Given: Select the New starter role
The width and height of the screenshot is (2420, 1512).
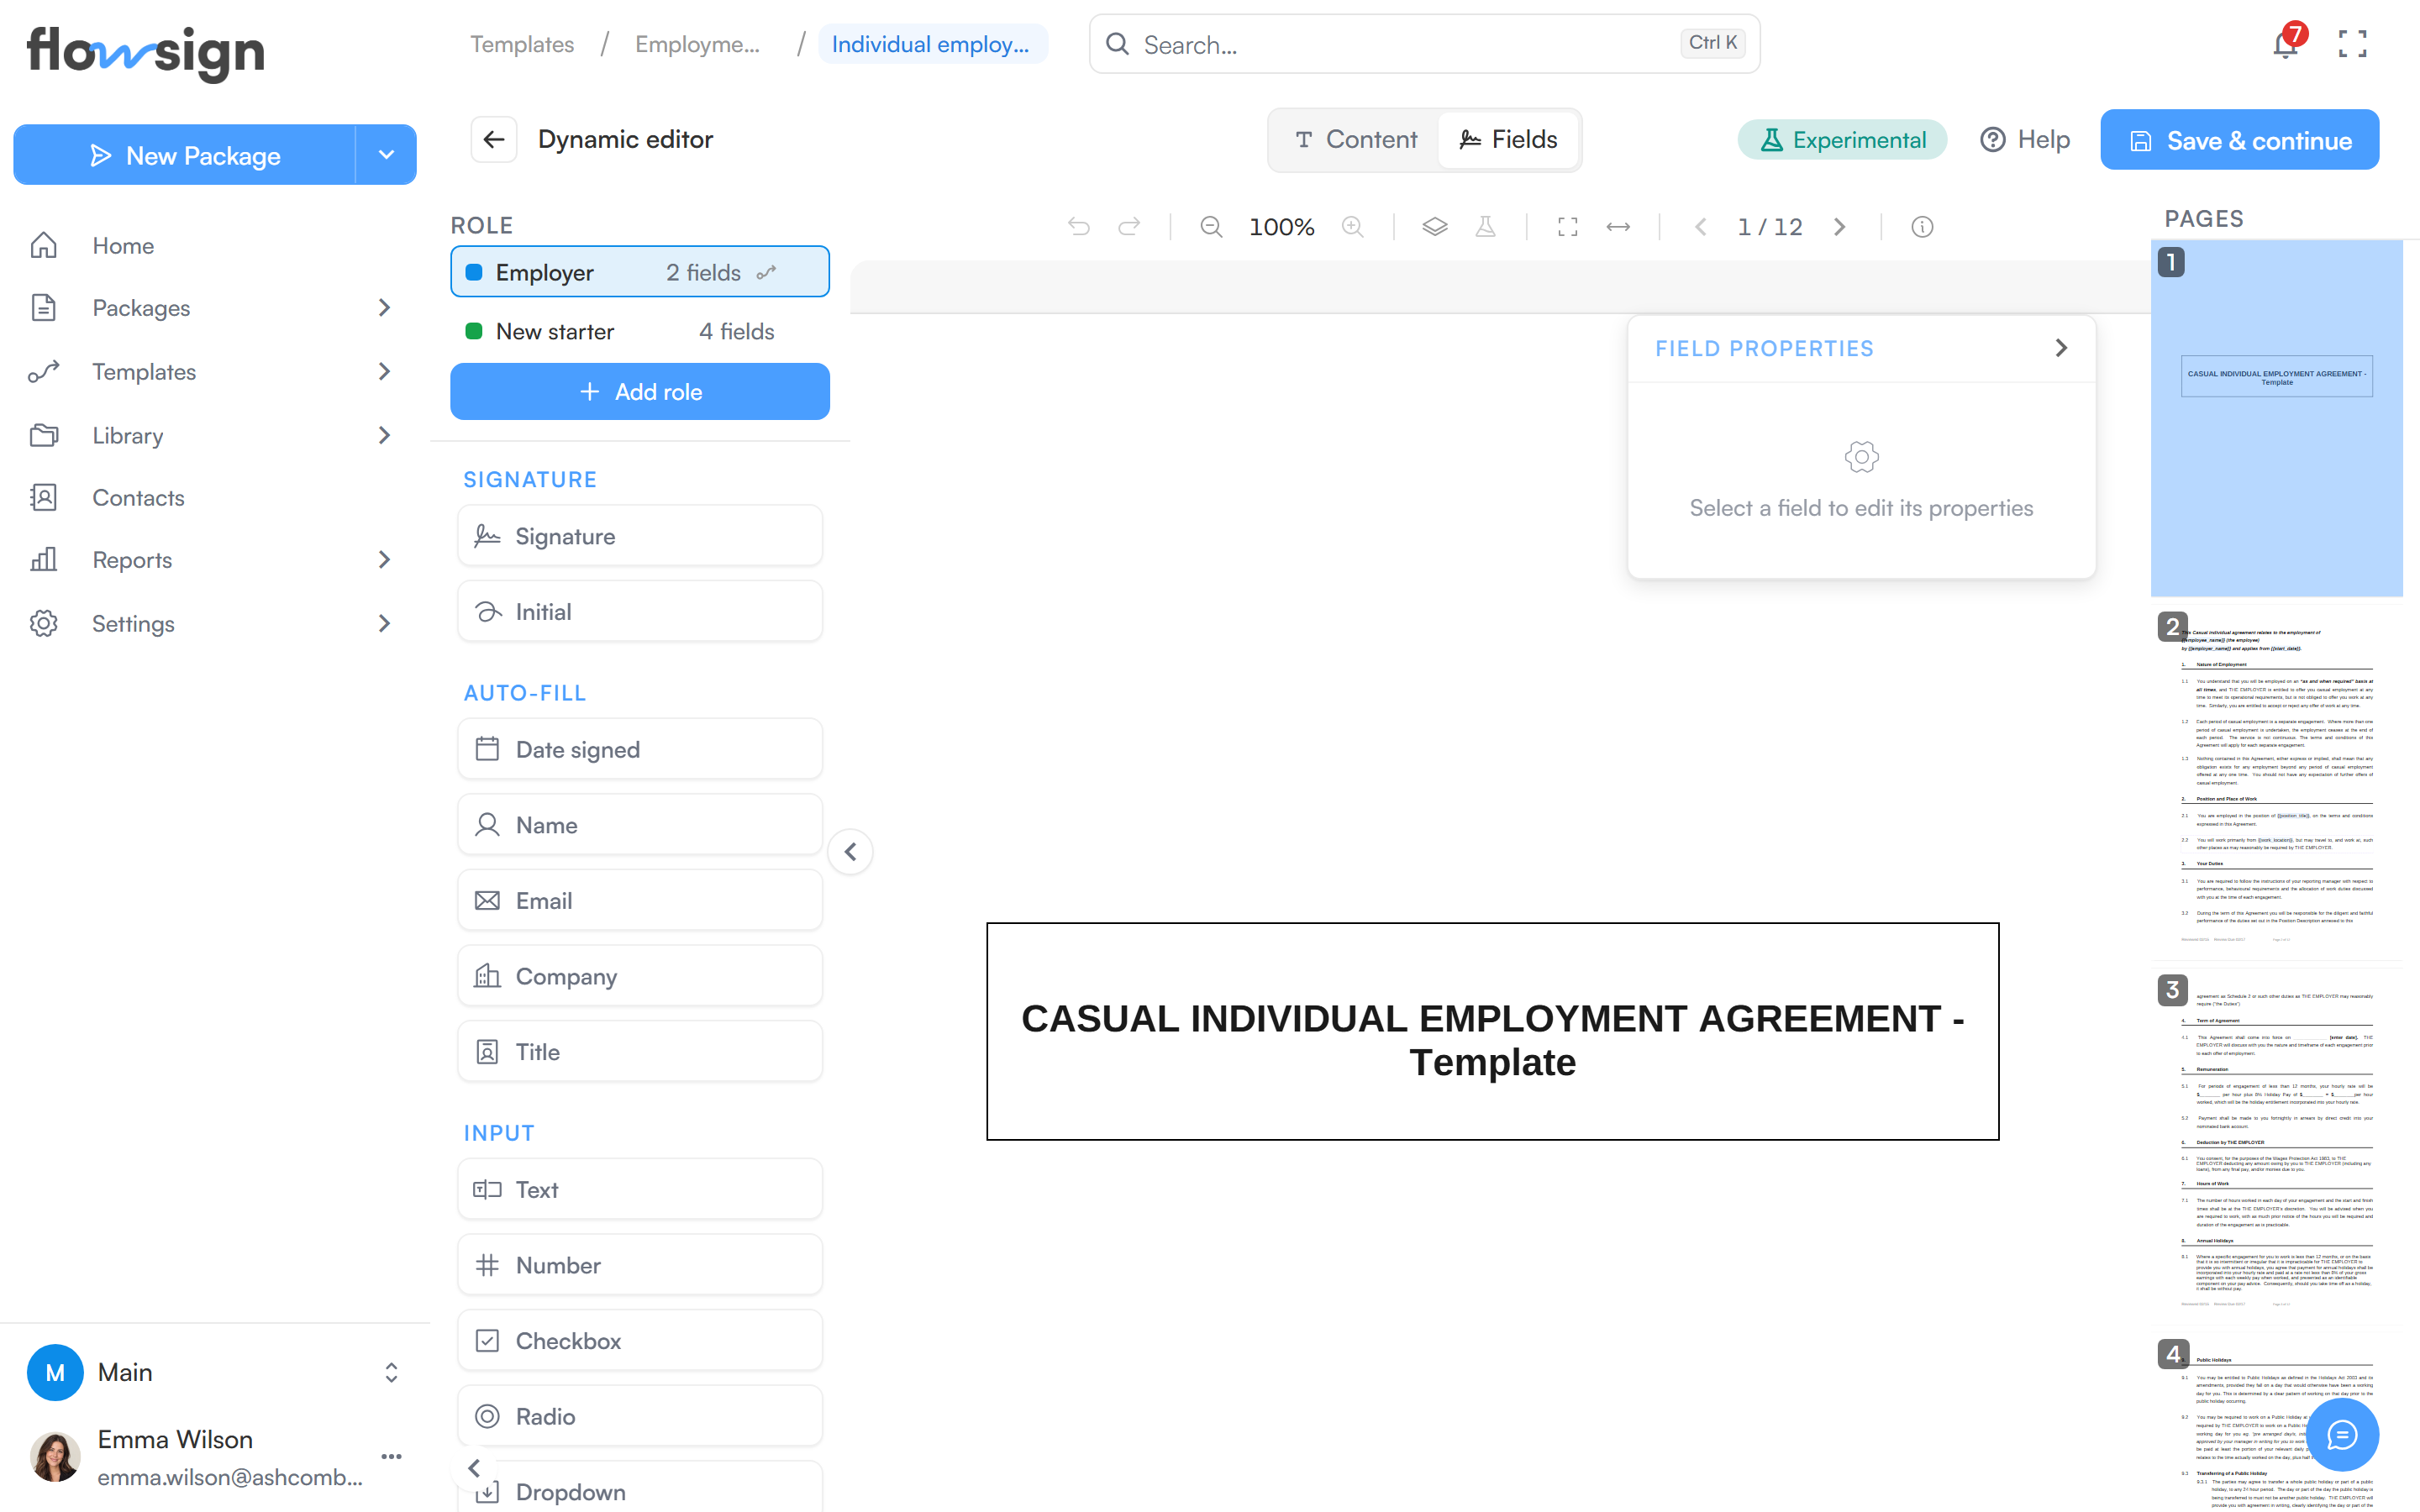Looking at the screenshot, I should click(x=640, y=331).
